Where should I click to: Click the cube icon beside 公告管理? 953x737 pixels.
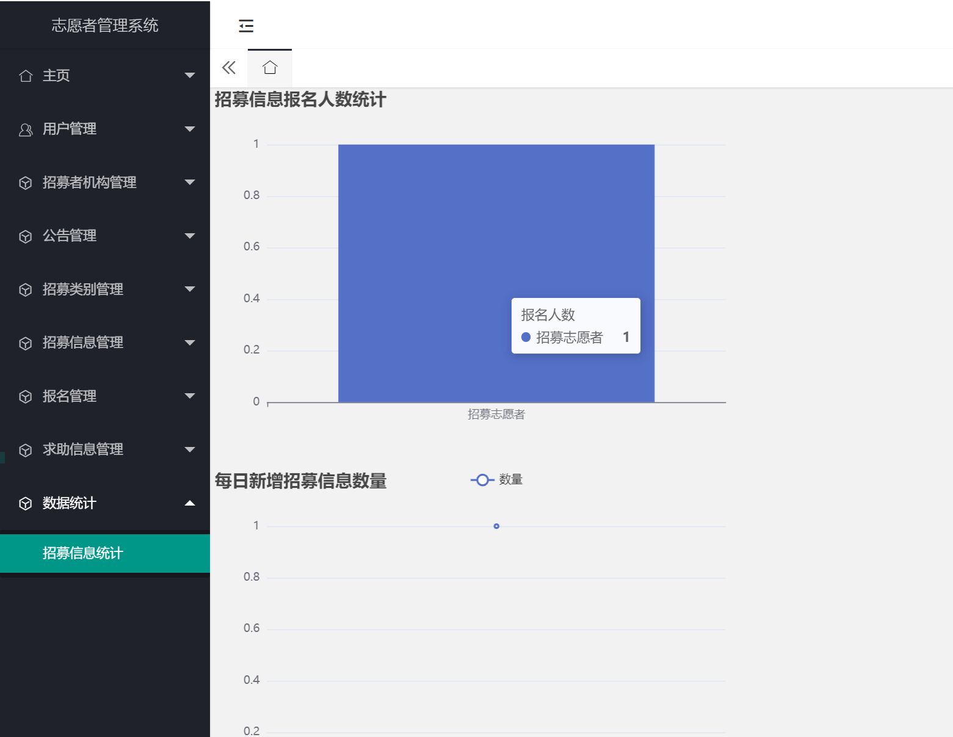[x=26, y=236]
